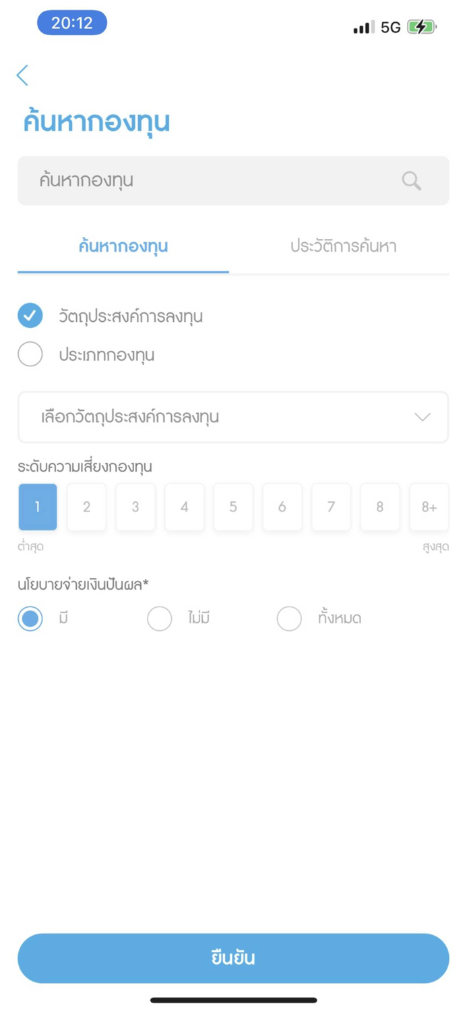Focus the ค้นหากองทุน search field
This screenshot has height=1012, width=467.
[233, 180]
